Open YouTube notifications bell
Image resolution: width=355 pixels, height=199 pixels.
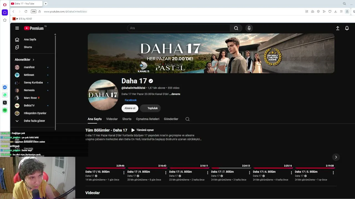[x=347, y=28]
